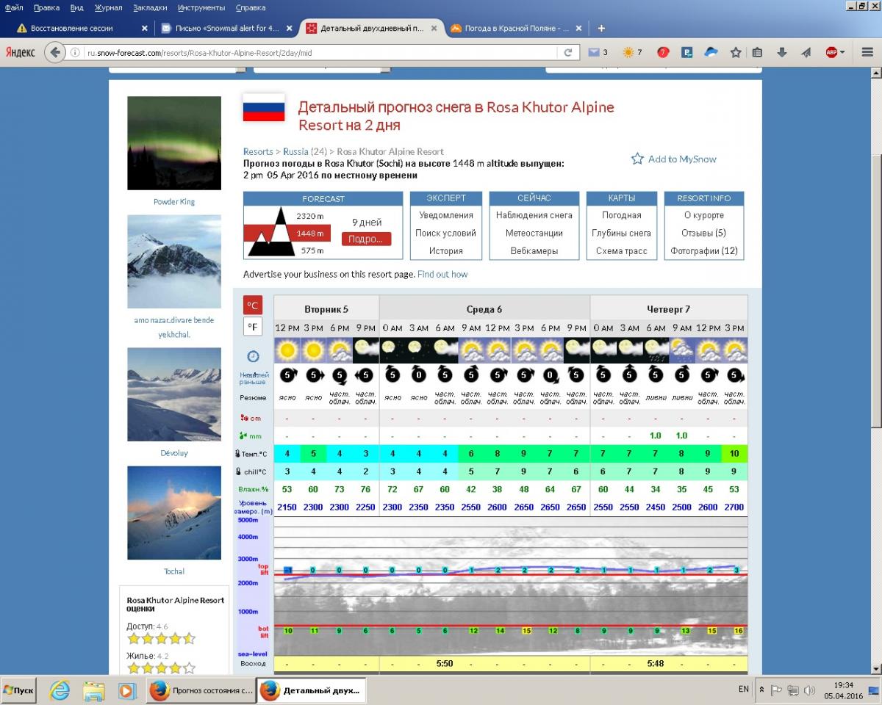Bookmark this page with the star icon
Image resolution: width=882 pixels, height=705 pixels.
coord(736,52)
